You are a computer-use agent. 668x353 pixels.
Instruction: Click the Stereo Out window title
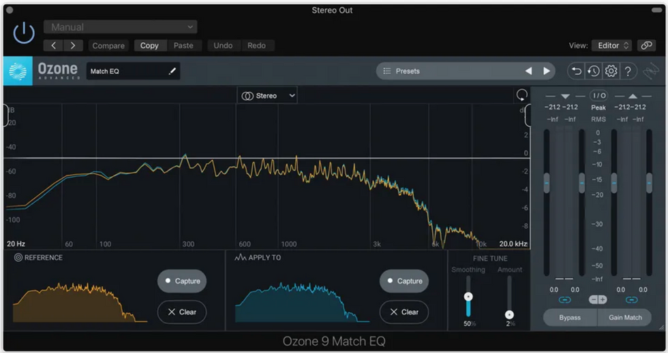(x=332, y=10)
